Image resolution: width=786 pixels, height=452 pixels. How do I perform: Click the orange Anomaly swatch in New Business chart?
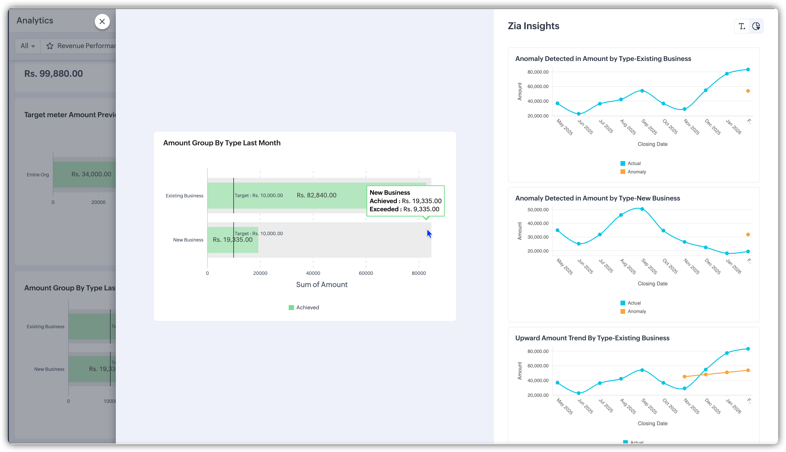(x=623, y=311)
